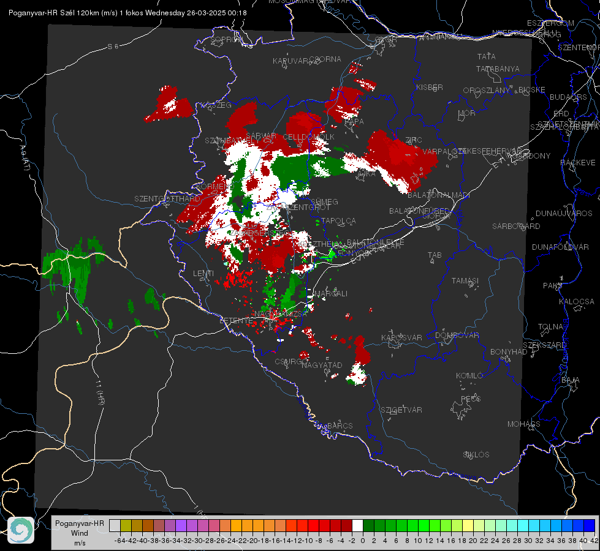Click the MOHACS city label
The width and height of the screenshot is (600, 551).
[523, 424]
